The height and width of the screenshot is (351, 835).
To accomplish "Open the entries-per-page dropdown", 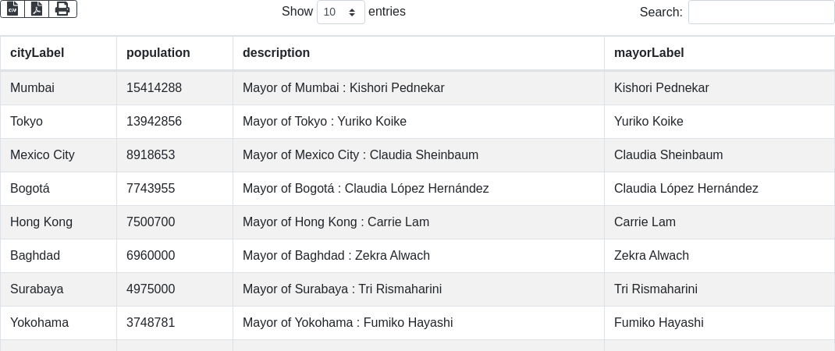I will point(340,12).
